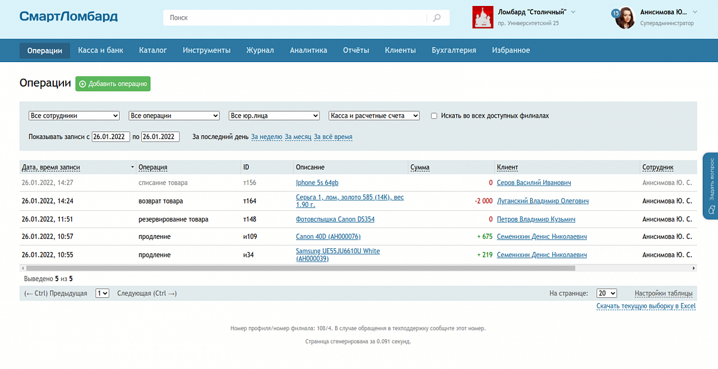
Task: Click the start date input field
Action: tap(111, 137)
